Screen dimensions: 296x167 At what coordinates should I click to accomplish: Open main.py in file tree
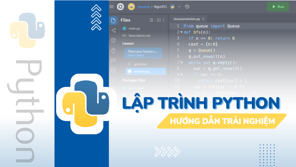pyautogui.click(x=135, y=28)
